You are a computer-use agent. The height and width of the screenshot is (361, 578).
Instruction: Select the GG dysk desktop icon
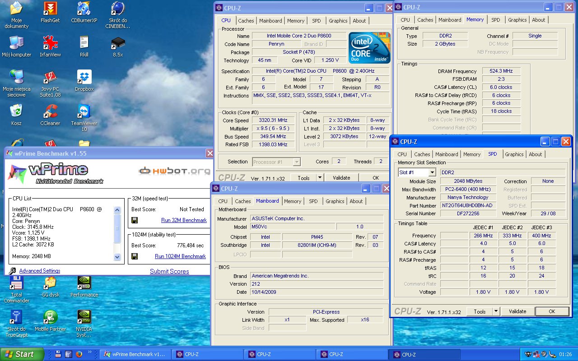pyautogui.click(x=50, y=283)
